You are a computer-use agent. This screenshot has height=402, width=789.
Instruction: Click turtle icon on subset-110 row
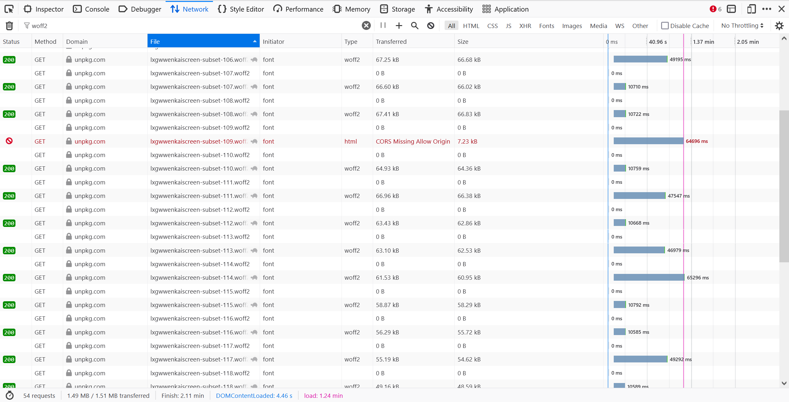click(x=254, y=168)
